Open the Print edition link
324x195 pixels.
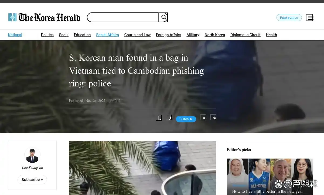point(289,18)
